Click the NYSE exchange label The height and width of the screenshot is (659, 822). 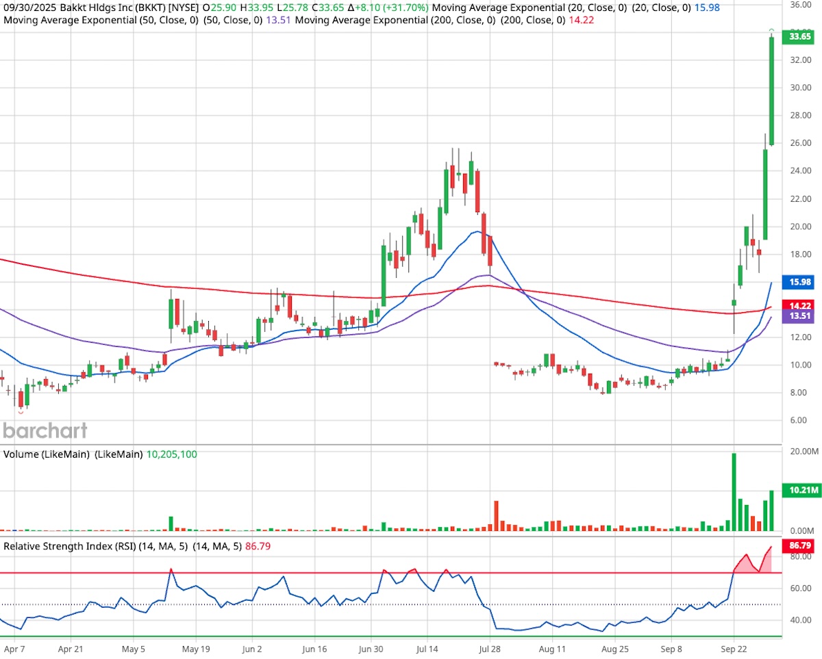pos(182,6)
